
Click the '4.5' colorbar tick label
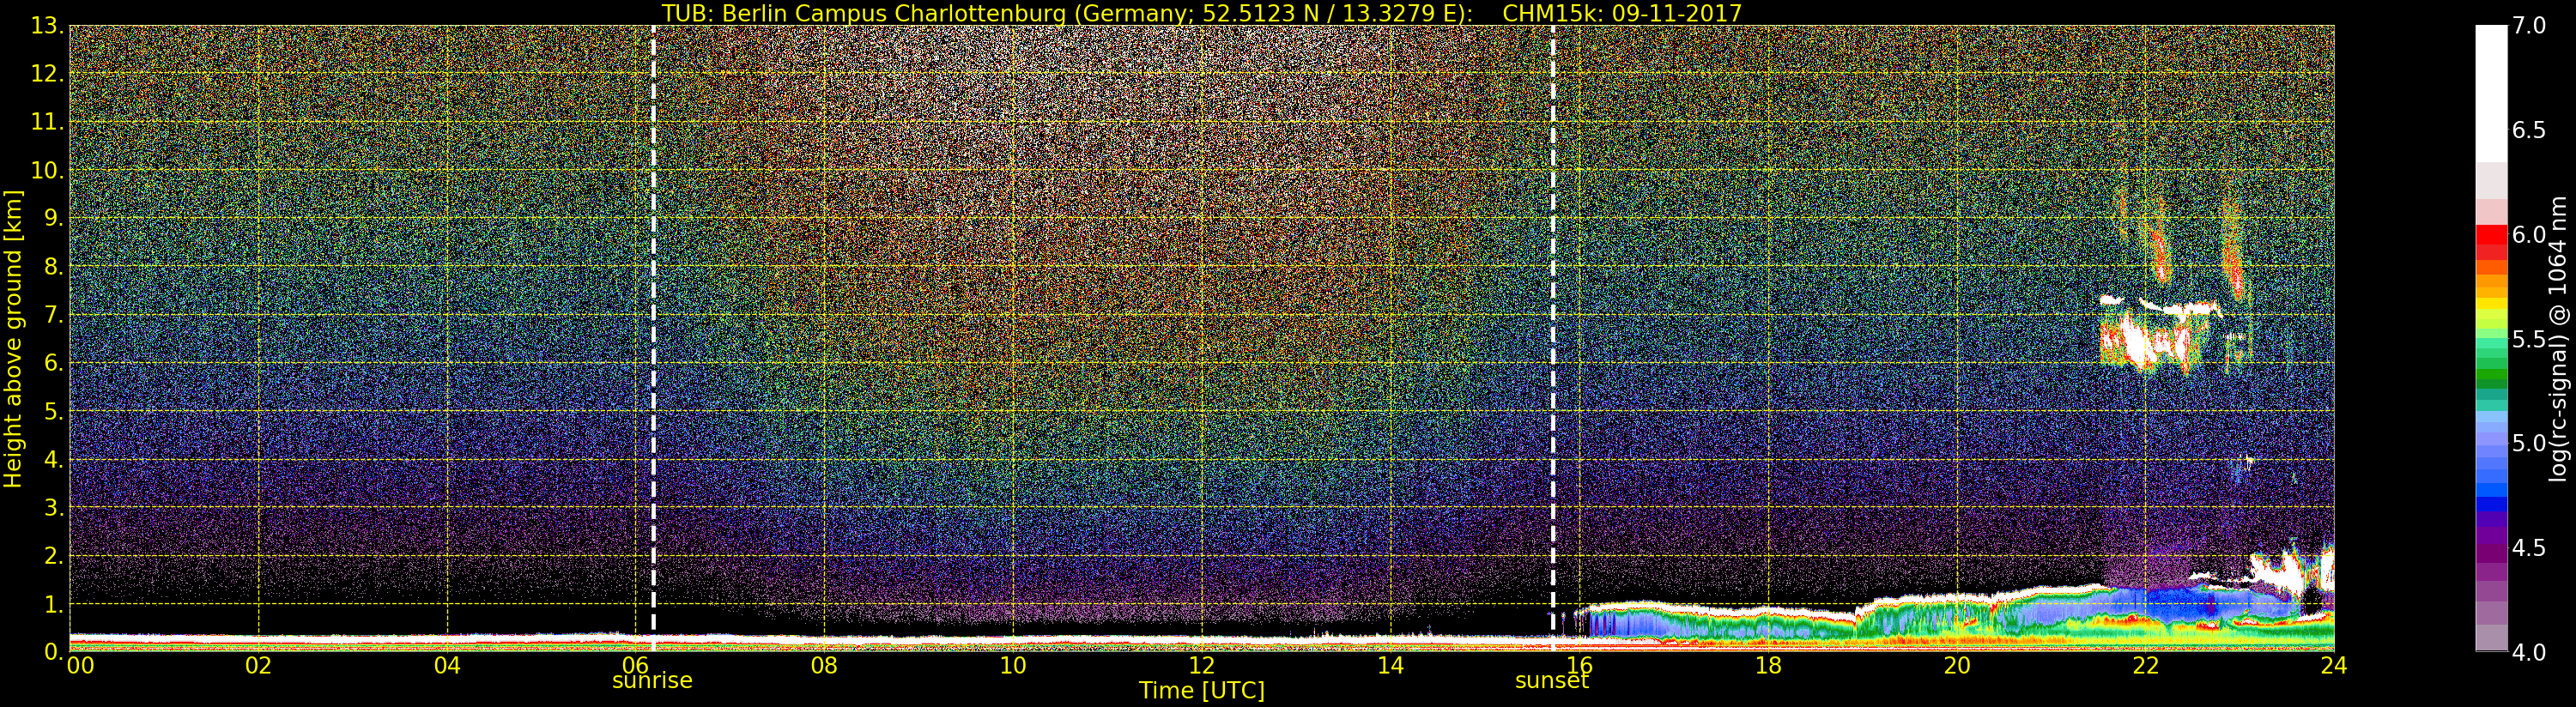point(2529,548)
